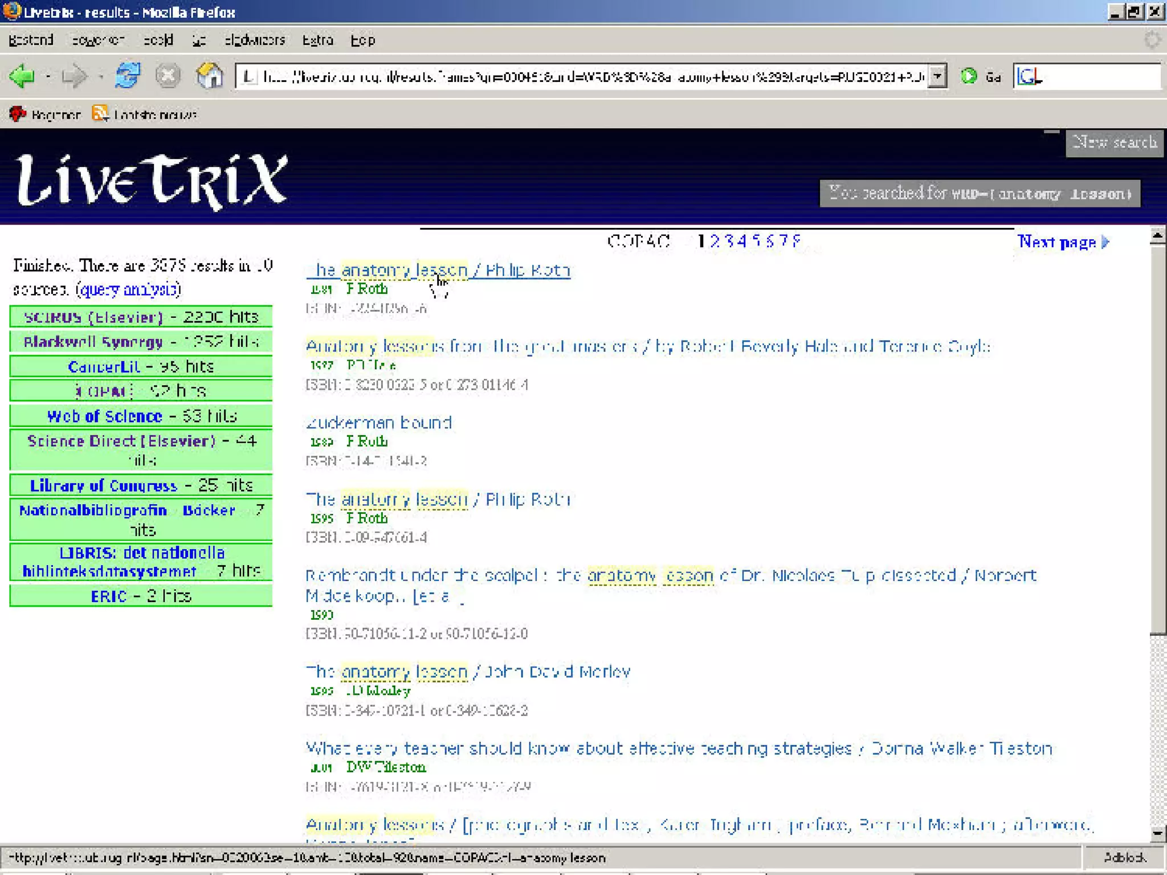Open the Home page icon
Viewport: 1167px width, 875px height.
(209, 76)
